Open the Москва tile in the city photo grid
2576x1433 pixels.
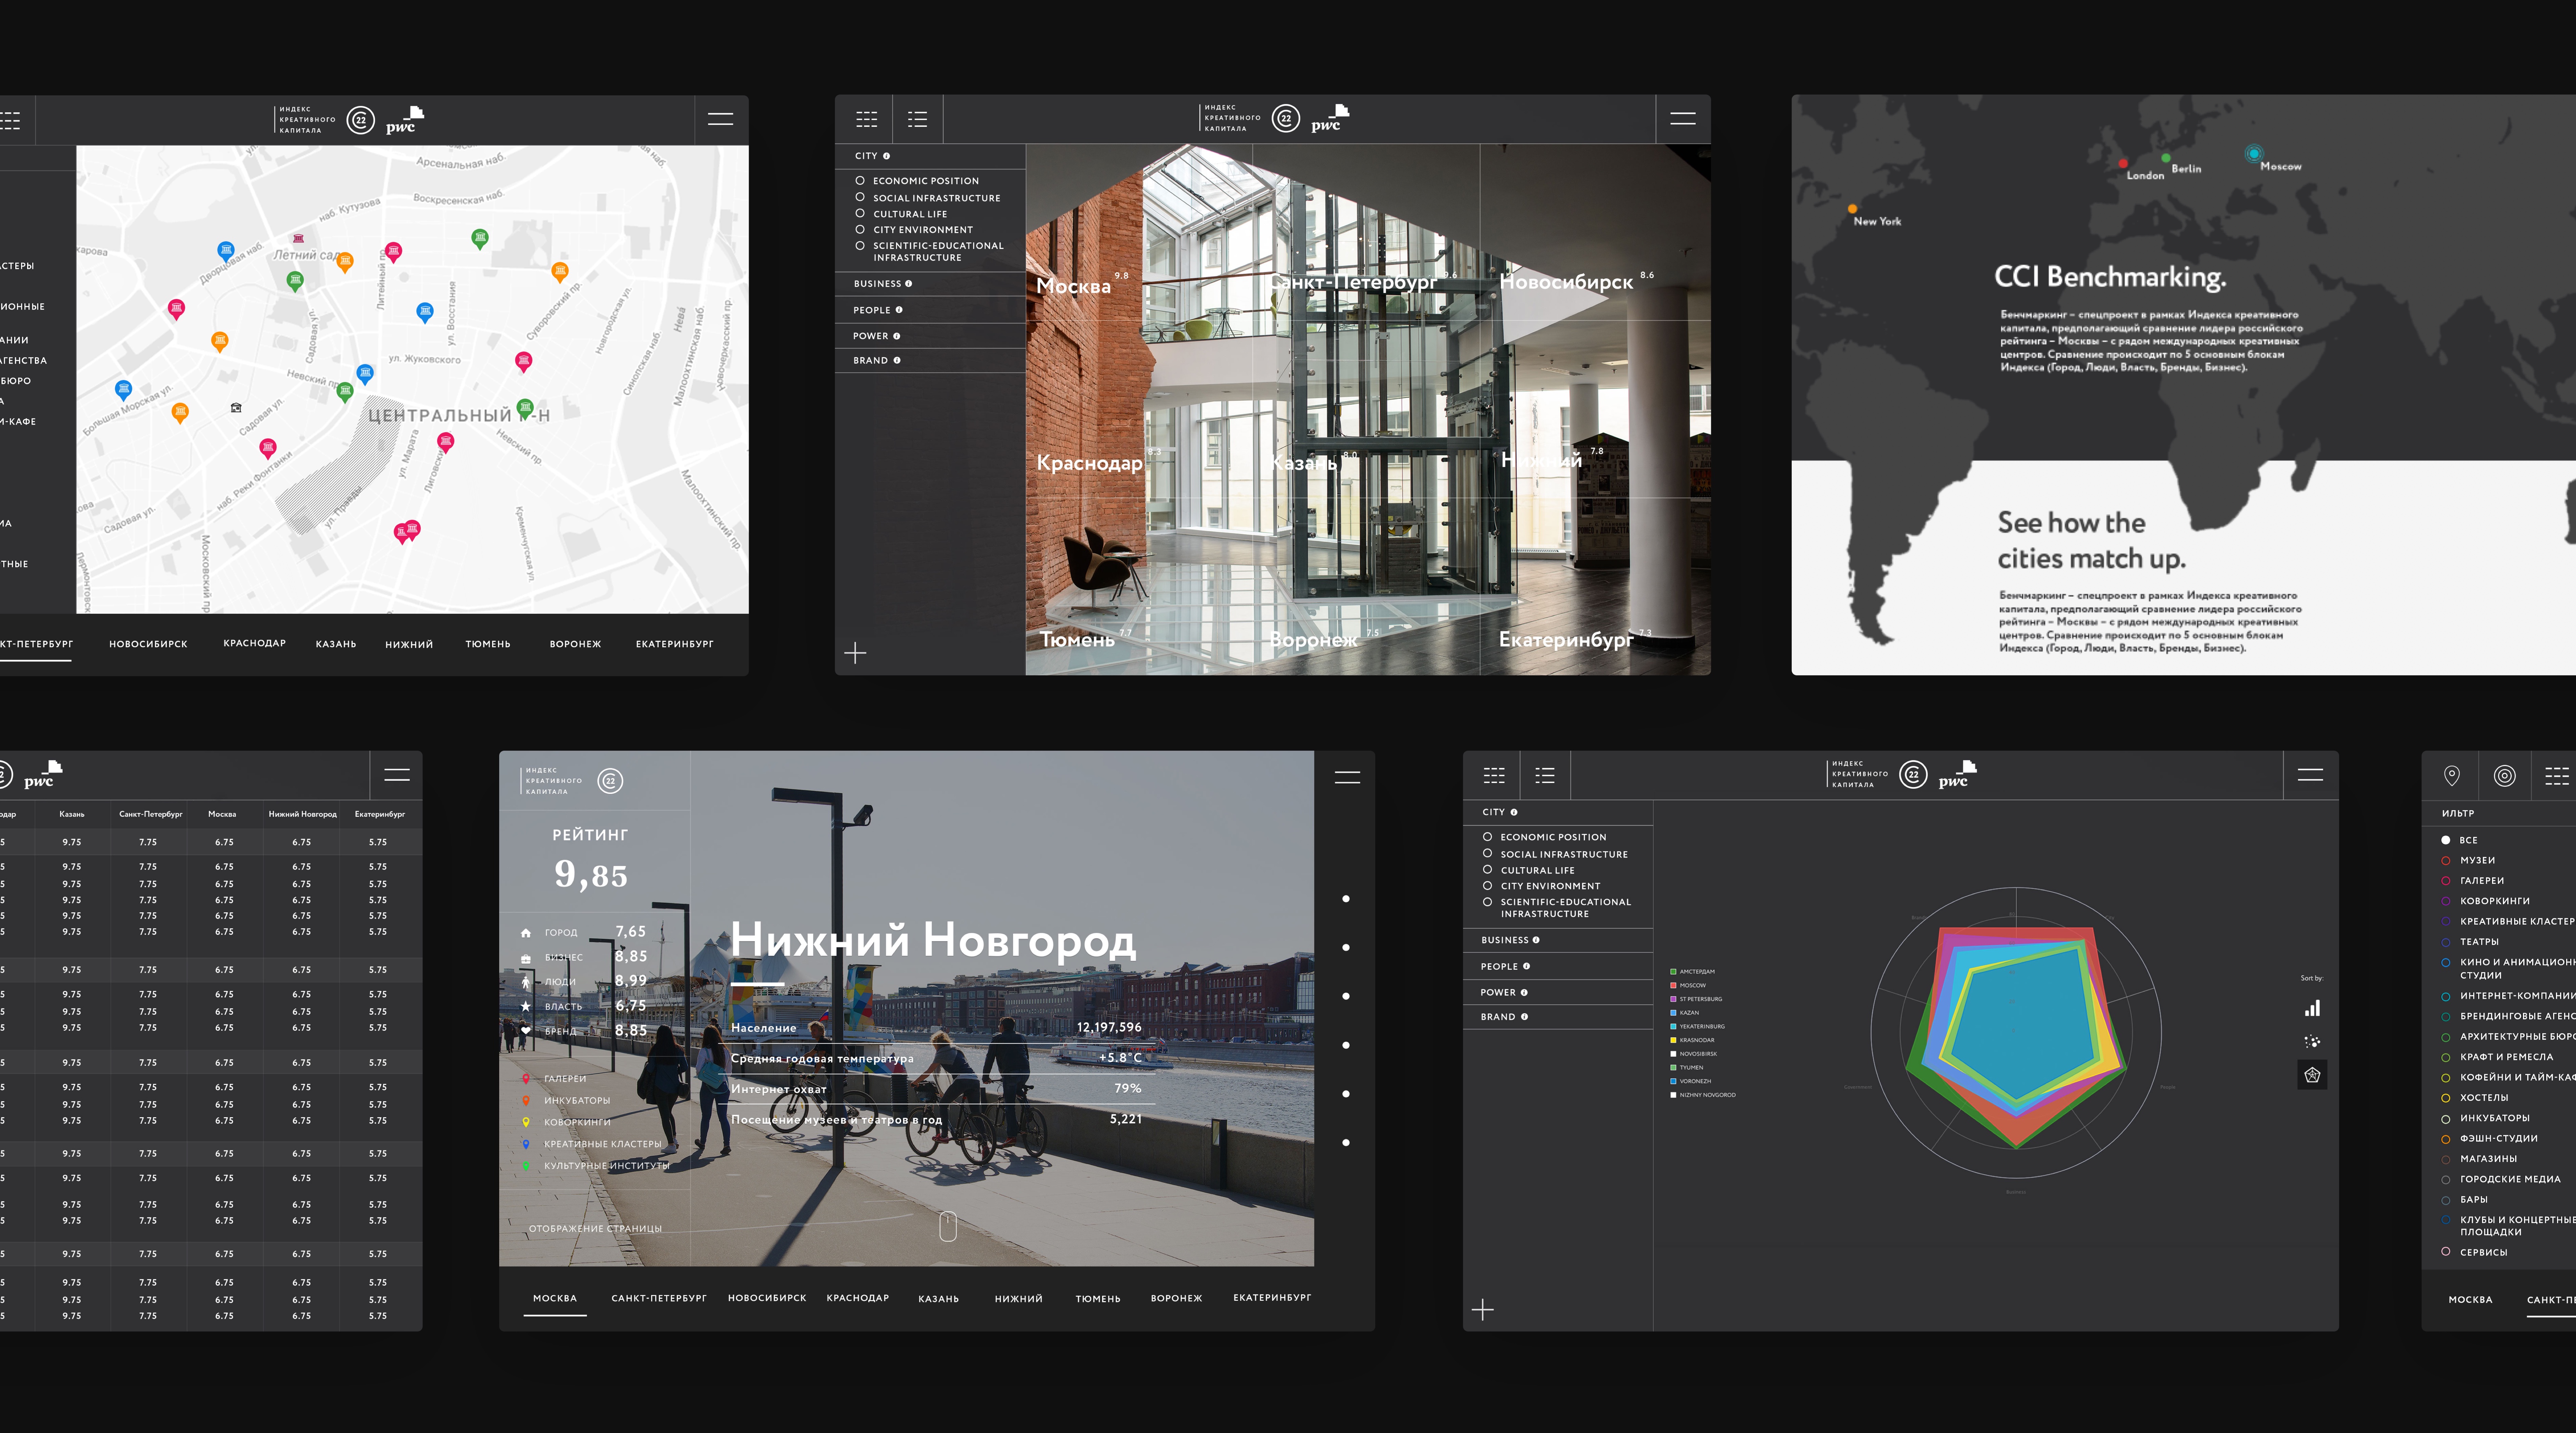[1074, 287]
